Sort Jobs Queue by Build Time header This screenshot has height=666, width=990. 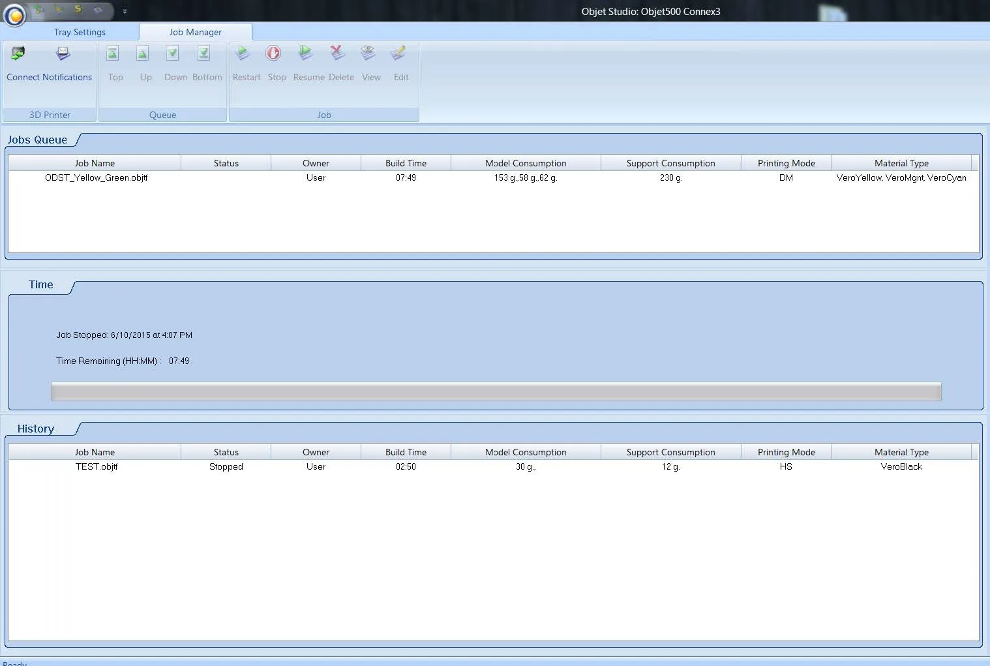coord(406,163)
